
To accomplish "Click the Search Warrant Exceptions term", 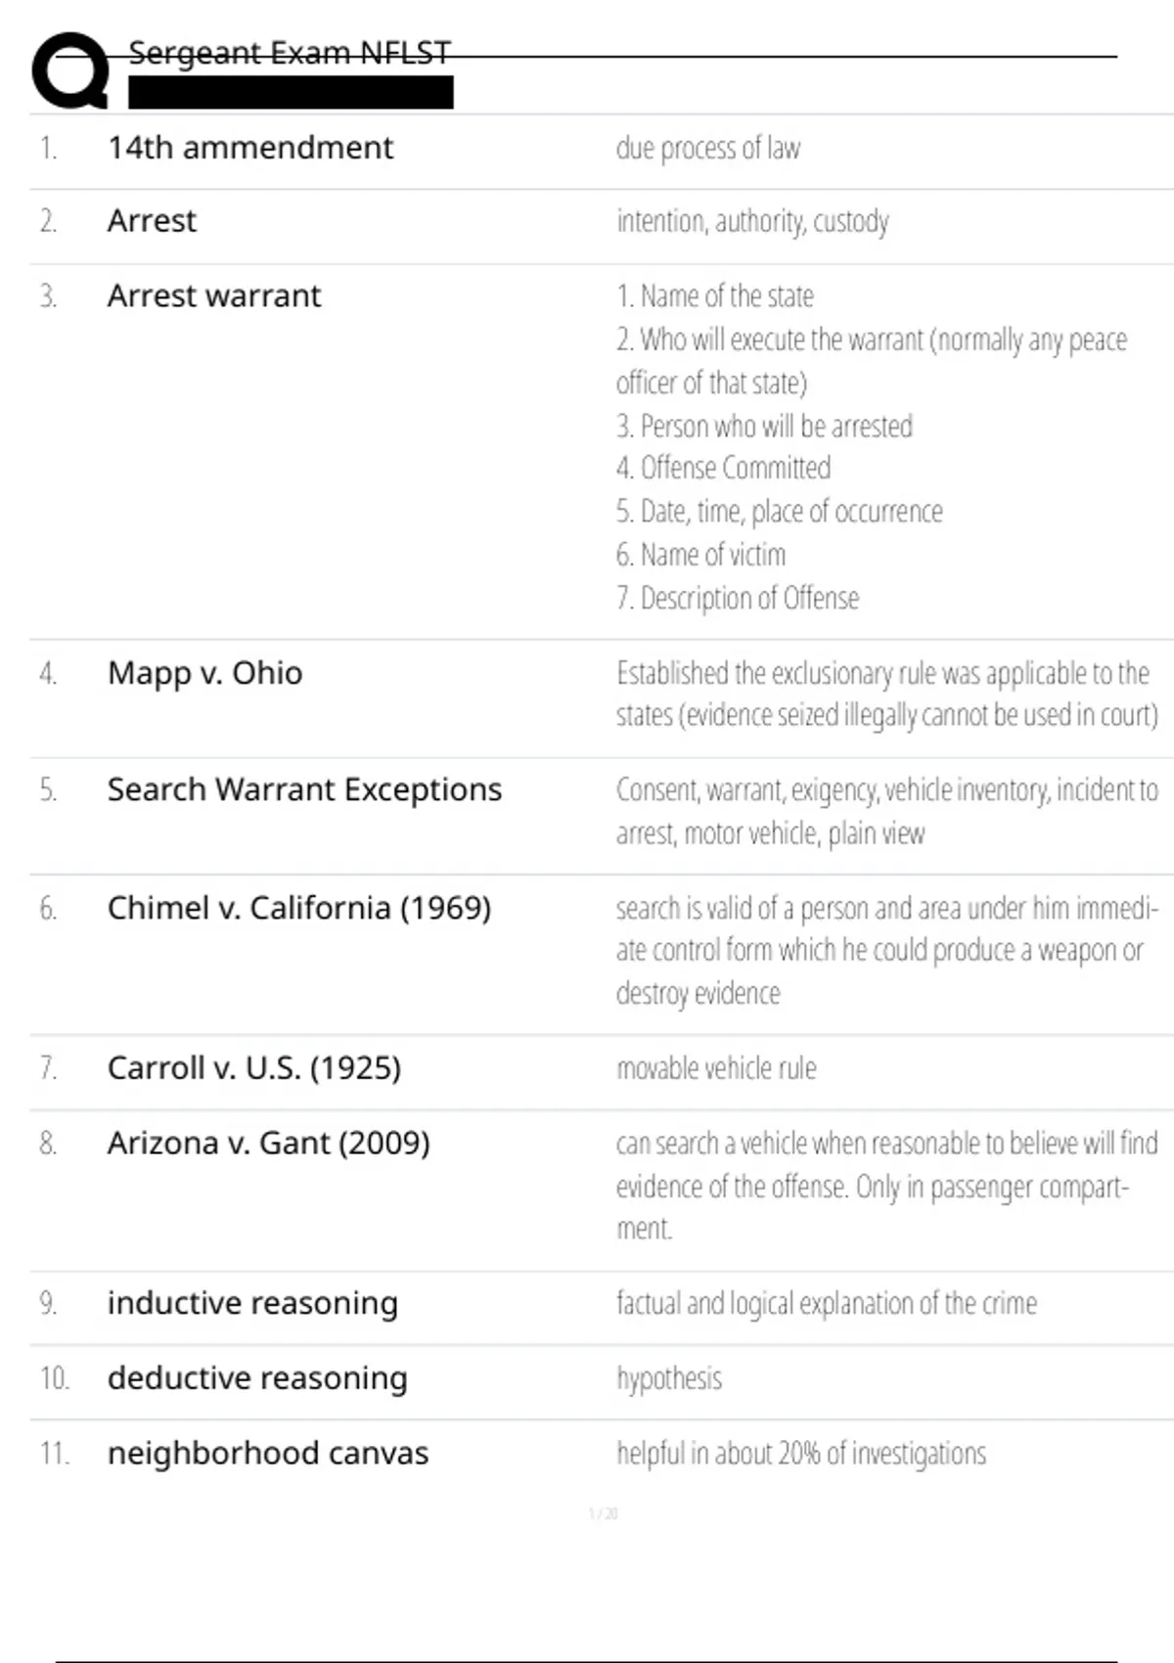I will 304,789.
